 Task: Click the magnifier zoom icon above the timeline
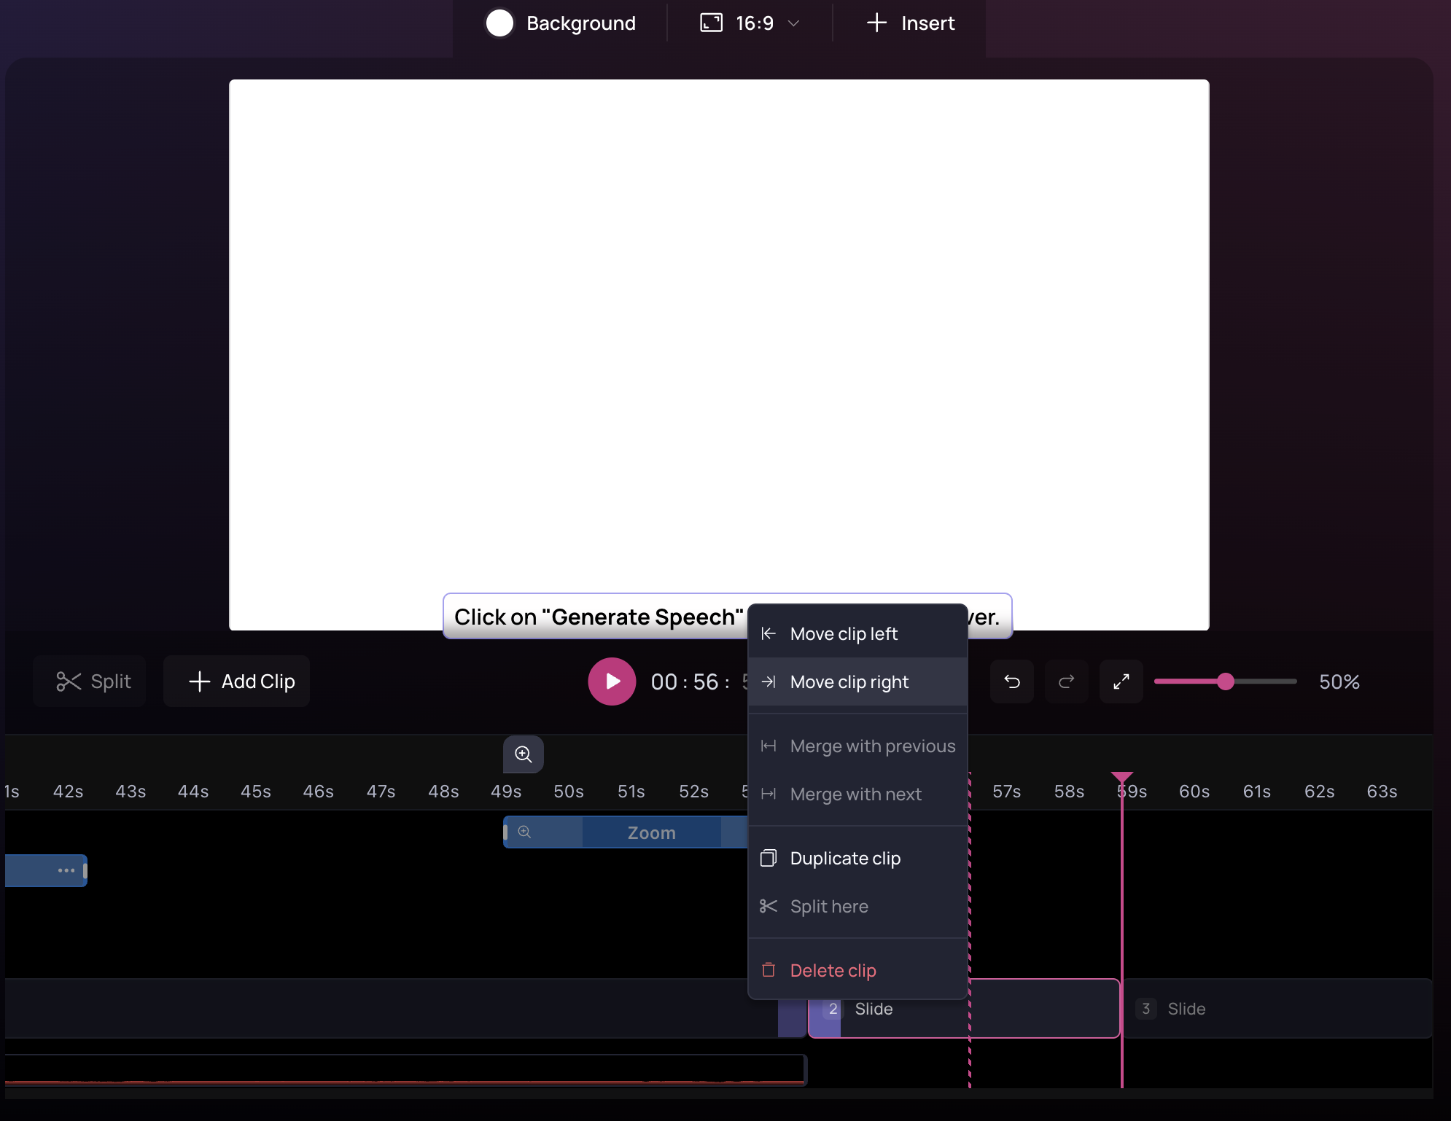coord(523,754)
